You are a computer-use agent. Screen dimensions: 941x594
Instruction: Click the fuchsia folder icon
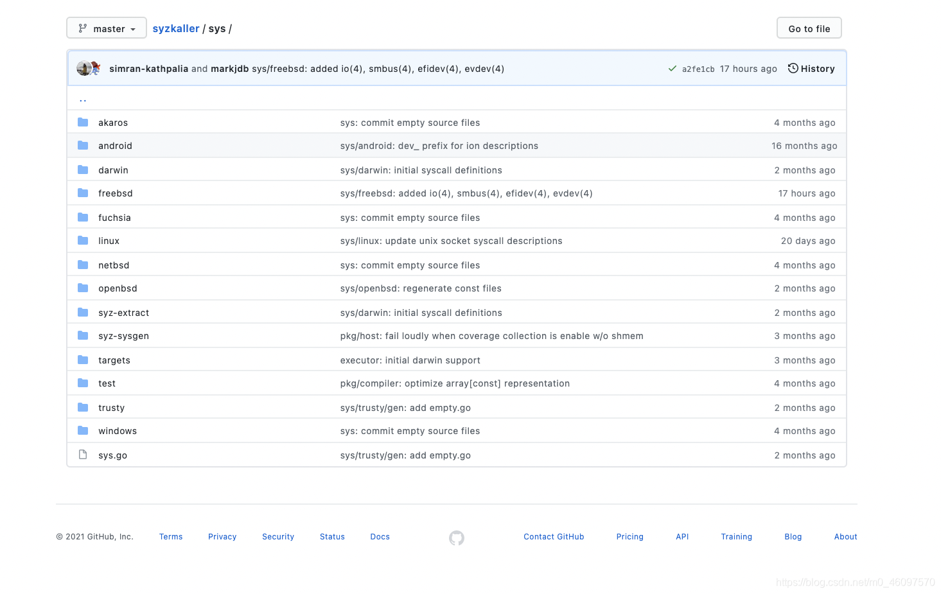83,217
